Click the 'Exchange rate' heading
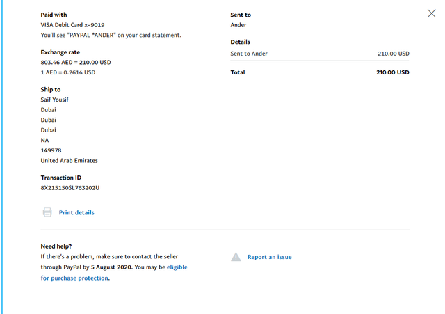Image resolution: width=445 pixels, height=314 pixels. (x=60, y=52)
